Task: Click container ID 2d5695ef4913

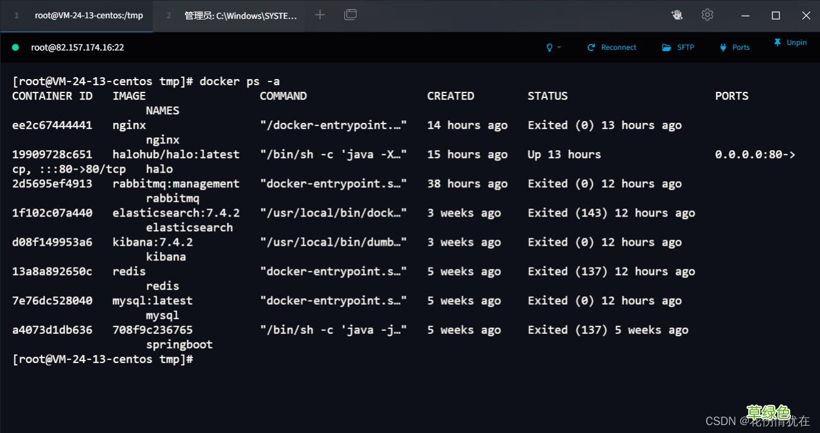Action: click(52, 184)
